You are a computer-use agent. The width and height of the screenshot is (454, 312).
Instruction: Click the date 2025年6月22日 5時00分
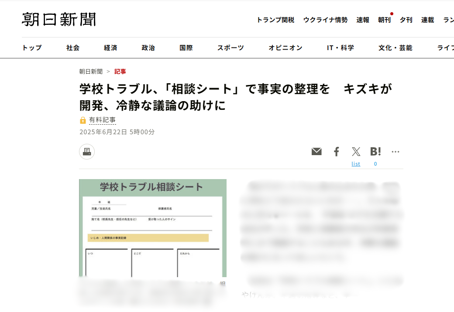pos(117,132)
